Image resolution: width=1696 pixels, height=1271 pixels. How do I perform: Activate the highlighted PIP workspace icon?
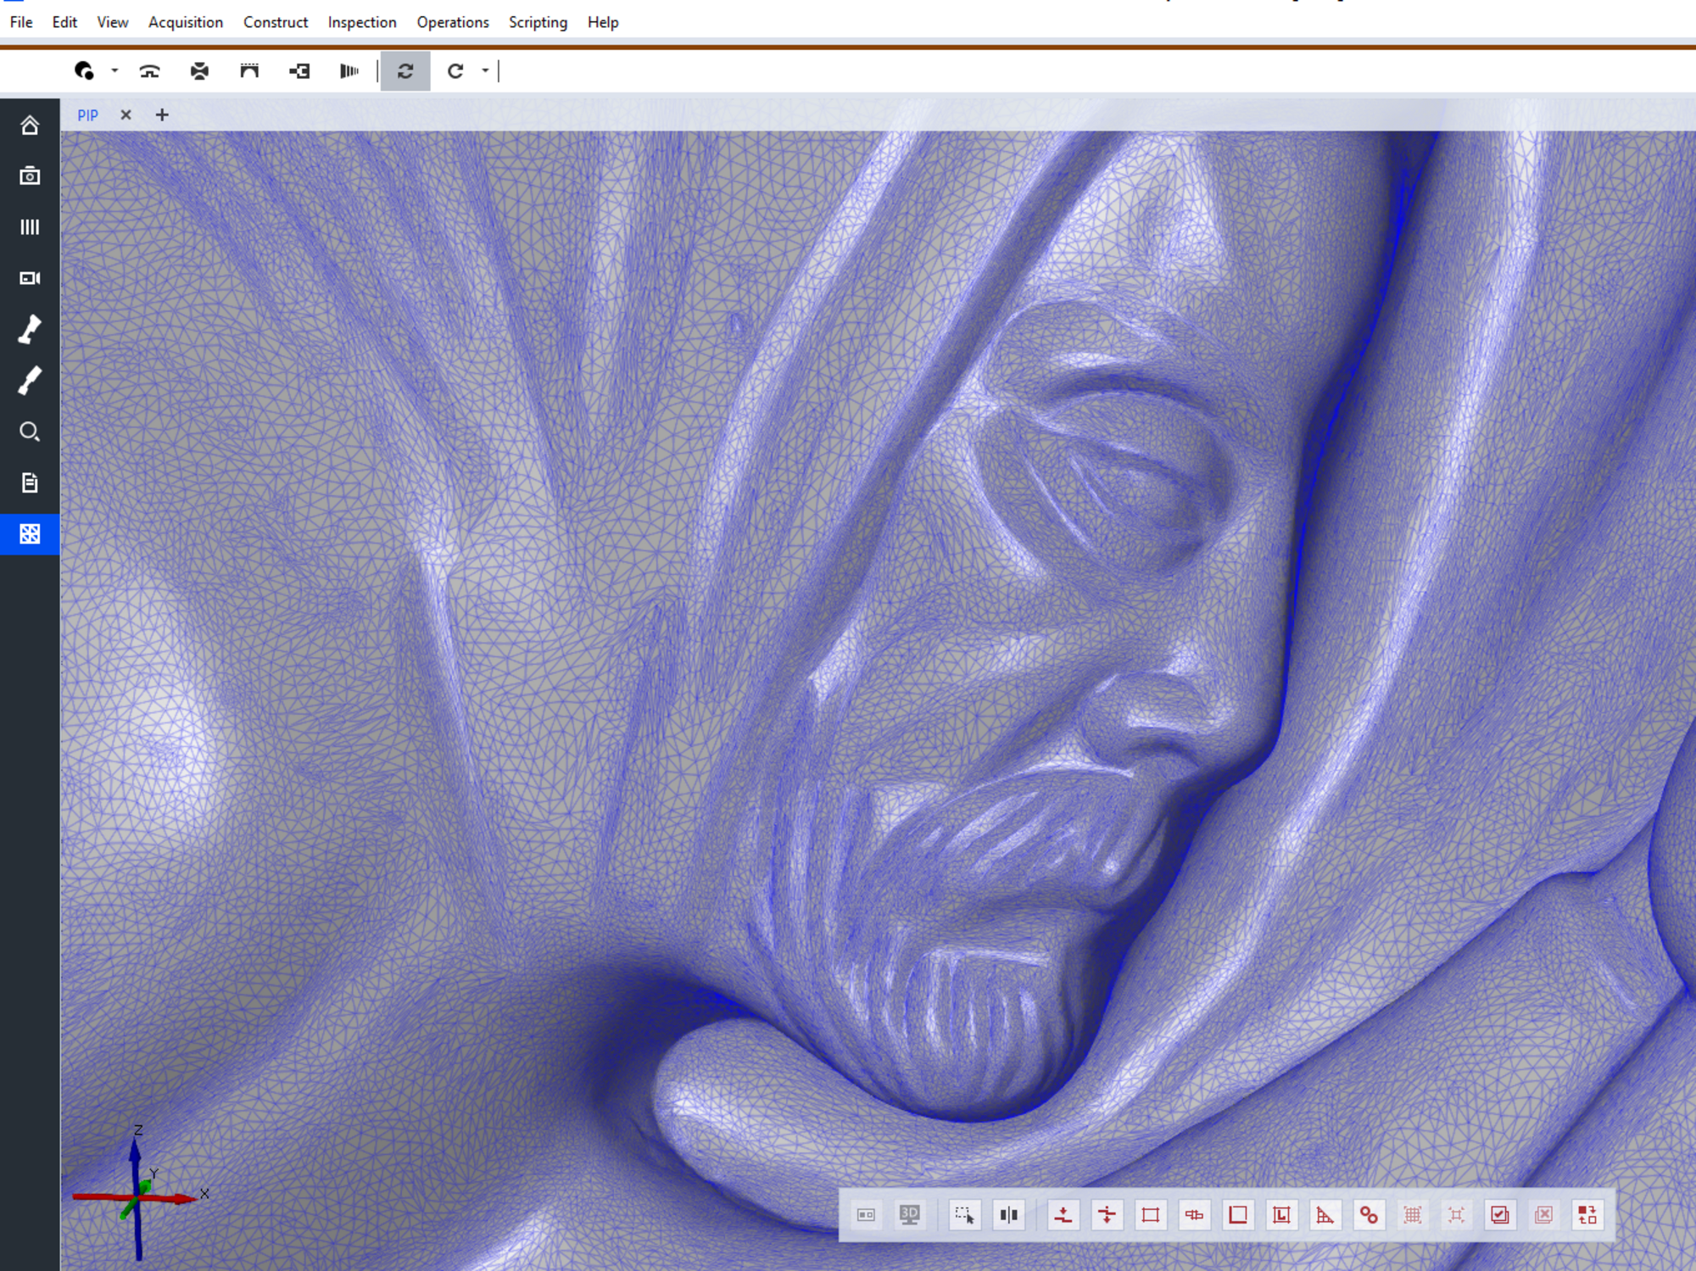[x=31, y=534]
